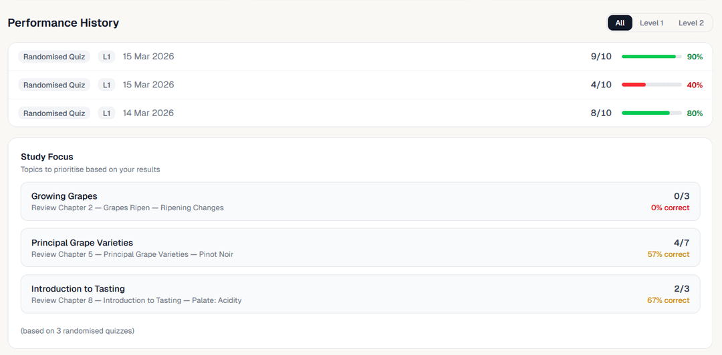Click the green 80% progress bar

(651, 113)
